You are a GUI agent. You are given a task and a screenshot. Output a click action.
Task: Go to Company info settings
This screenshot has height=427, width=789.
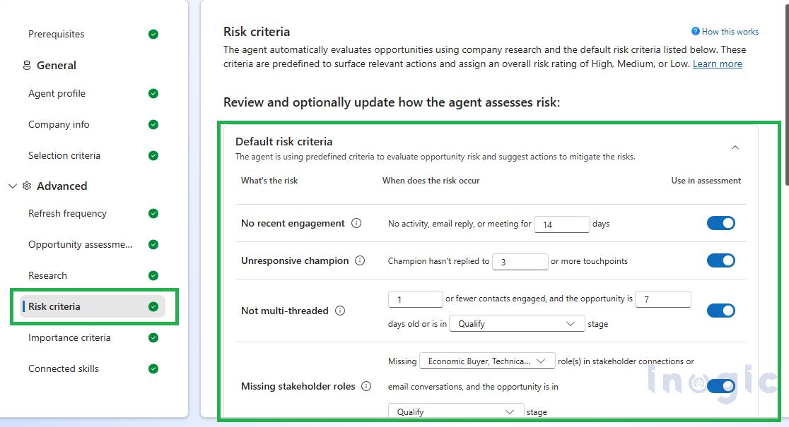coord(59,125)
